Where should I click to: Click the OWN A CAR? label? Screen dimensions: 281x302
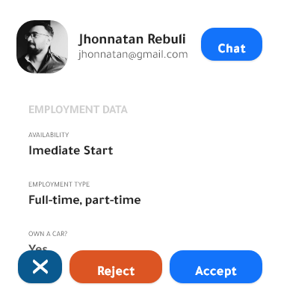point(48,234)
